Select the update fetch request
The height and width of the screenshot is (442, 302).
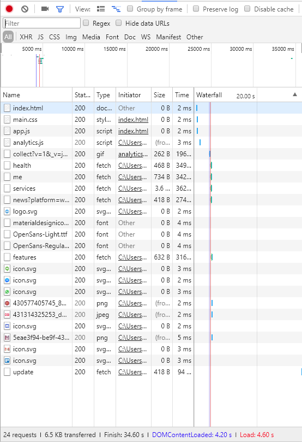click(151, 372)
